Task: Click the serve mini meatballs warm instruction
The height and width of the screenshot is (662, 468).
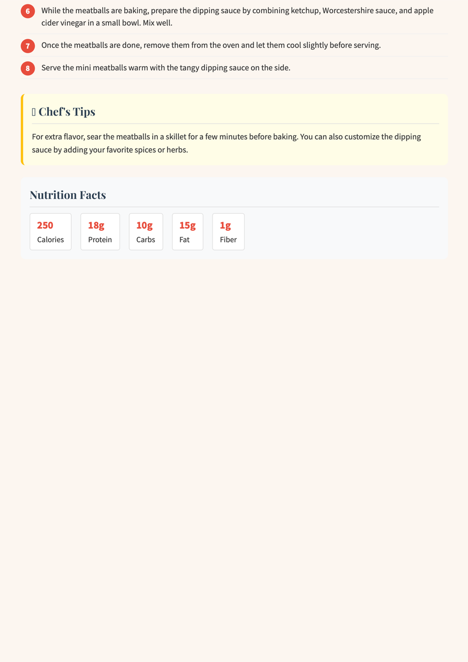Action: tap(166, 68)
